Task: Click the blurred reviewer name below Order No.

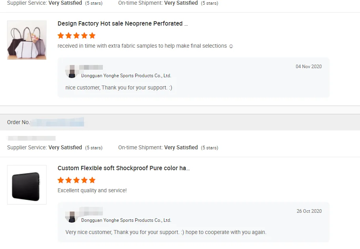Action: [x=32, y=138]
